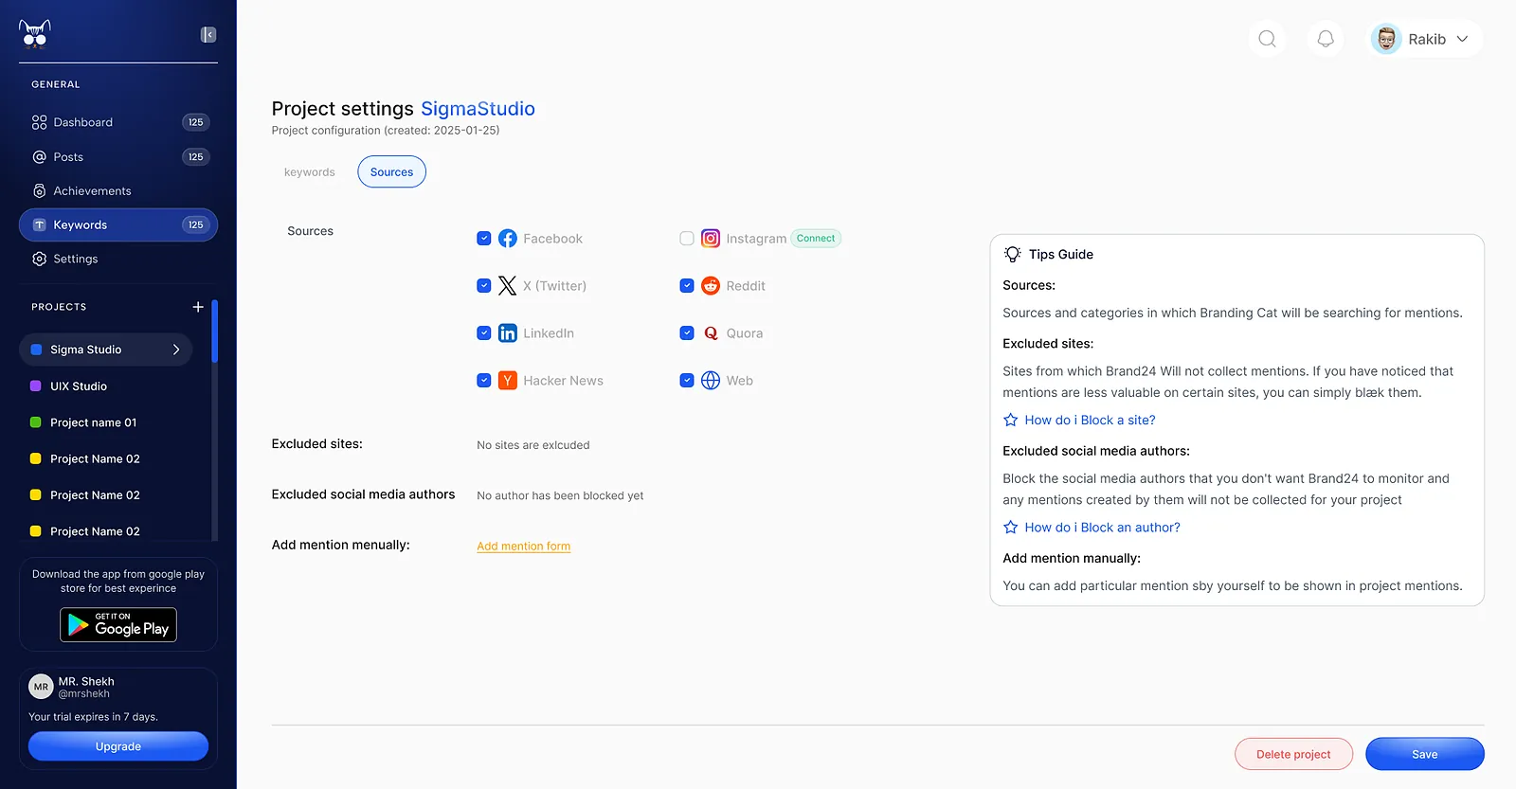Open Dashboard in the sidebar
Screen dimensions: 1516x789
(x=118, y=122)
